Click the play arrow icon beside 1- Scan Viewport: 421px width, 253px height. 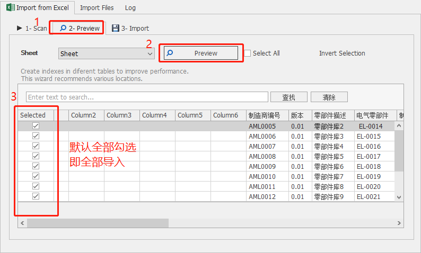[19, 28]
